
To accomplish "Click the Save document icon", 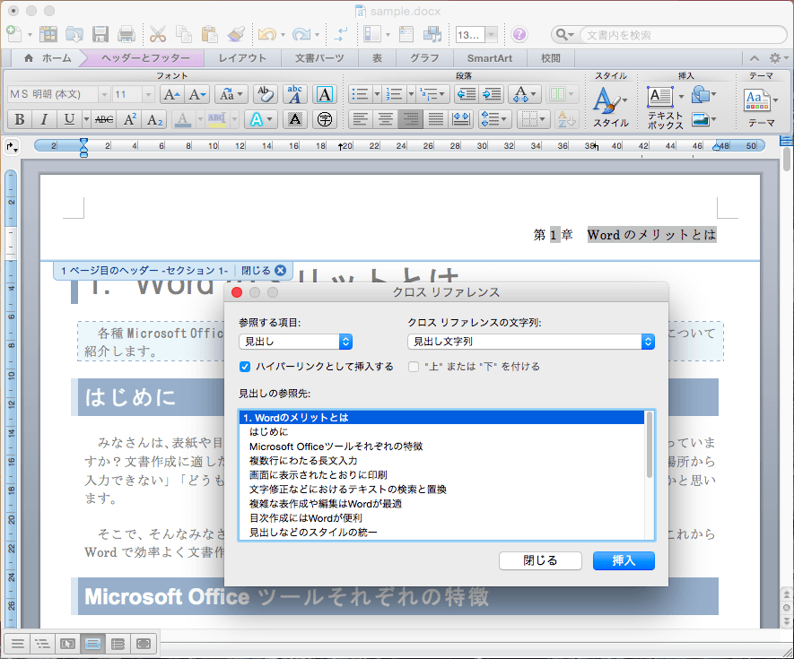I will (x=100, y=34).
